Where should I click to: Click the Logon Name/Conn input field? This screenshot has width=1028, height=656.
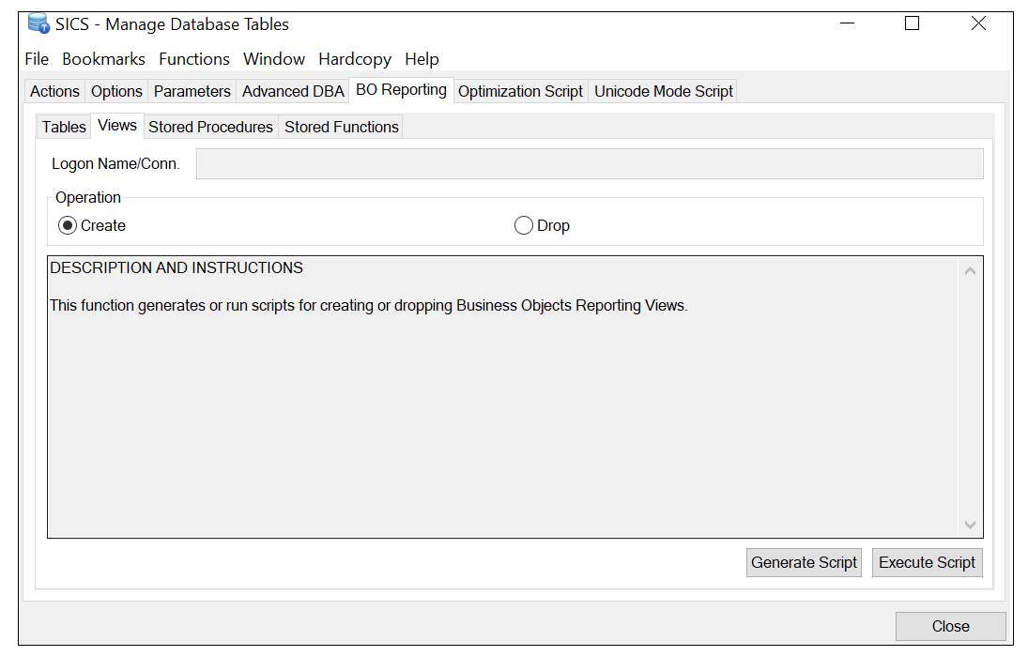click(x=590, y=163)
